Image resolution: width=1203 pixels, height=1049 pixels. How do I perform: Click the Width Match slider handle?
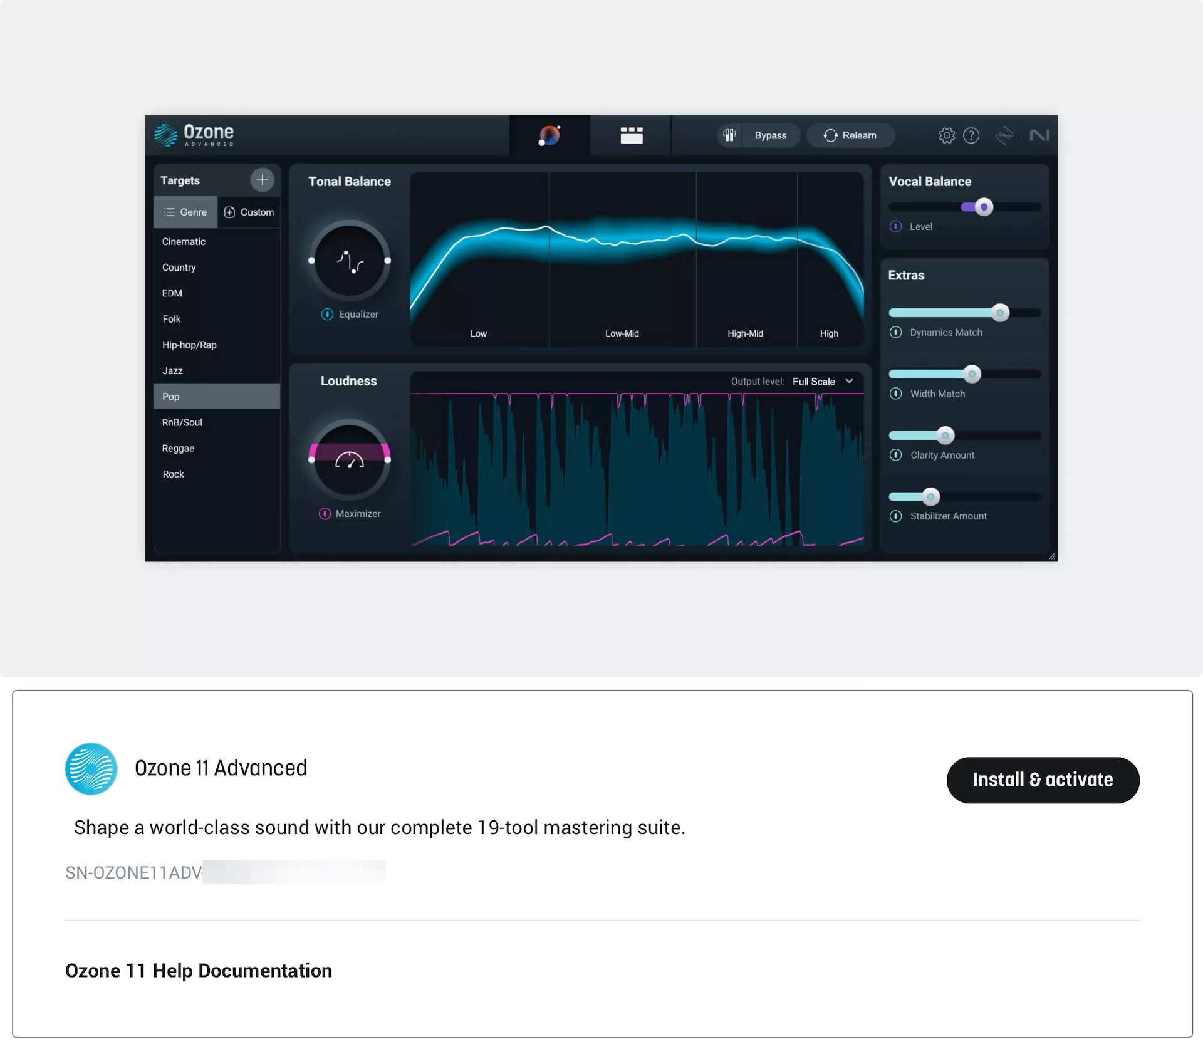(x=972, y=374)
